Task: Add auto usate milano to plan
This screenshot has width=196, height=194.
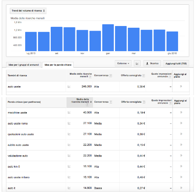Action: tap(181, 177)
